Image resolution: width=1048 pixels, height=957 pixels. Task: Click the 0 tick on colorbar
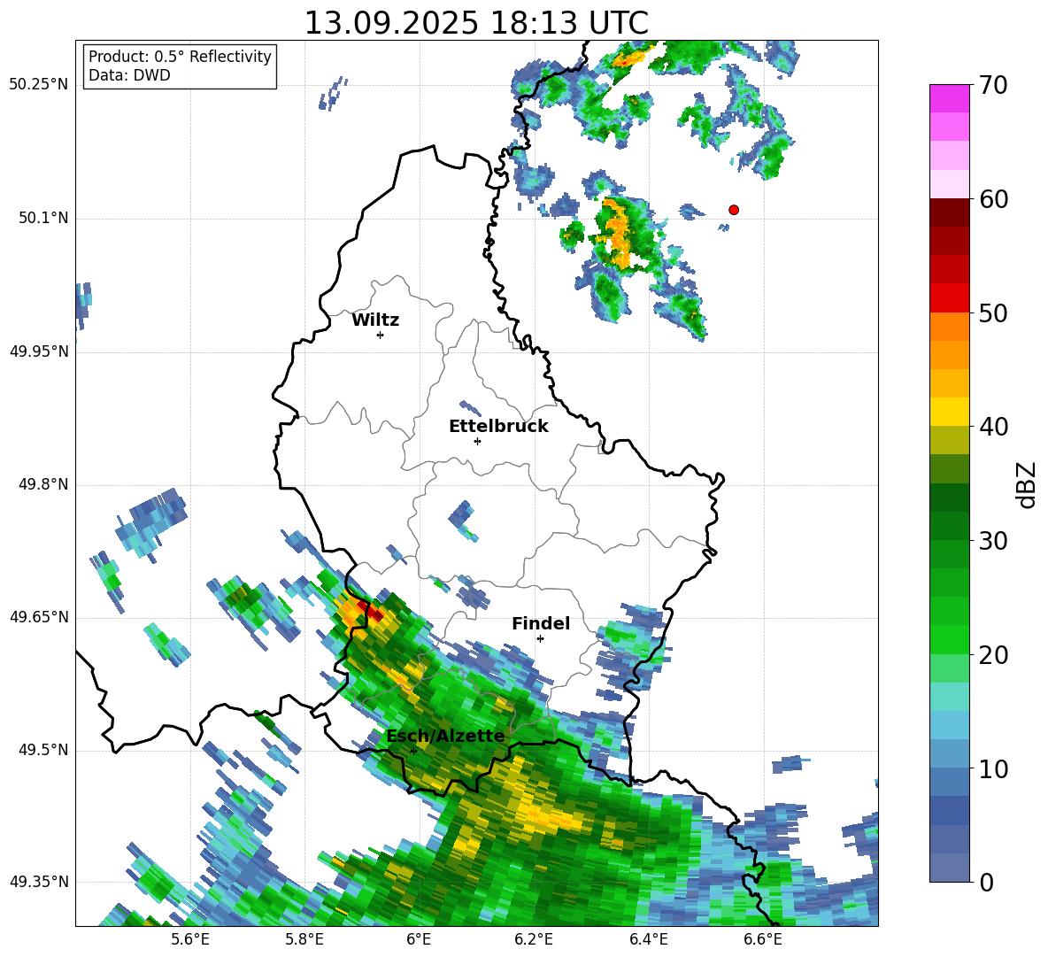pyautogui.click(x=985, y=882)
